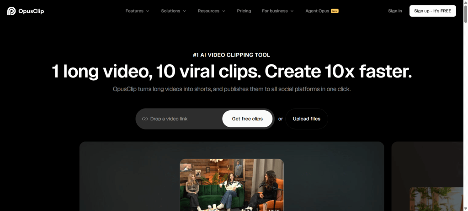Click the Sign in link
Screen dimensions: 468x211
[395, 11]
